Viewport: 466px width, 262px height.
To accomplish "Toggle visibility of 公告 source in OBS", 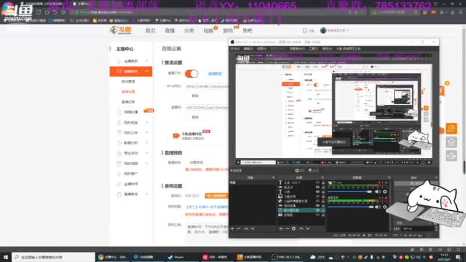I will click(317, 192).
